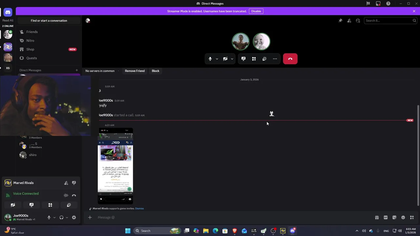The image size is (420, 236).
Task: Click the plus attach file button
Action: click(x=90, y=217)
